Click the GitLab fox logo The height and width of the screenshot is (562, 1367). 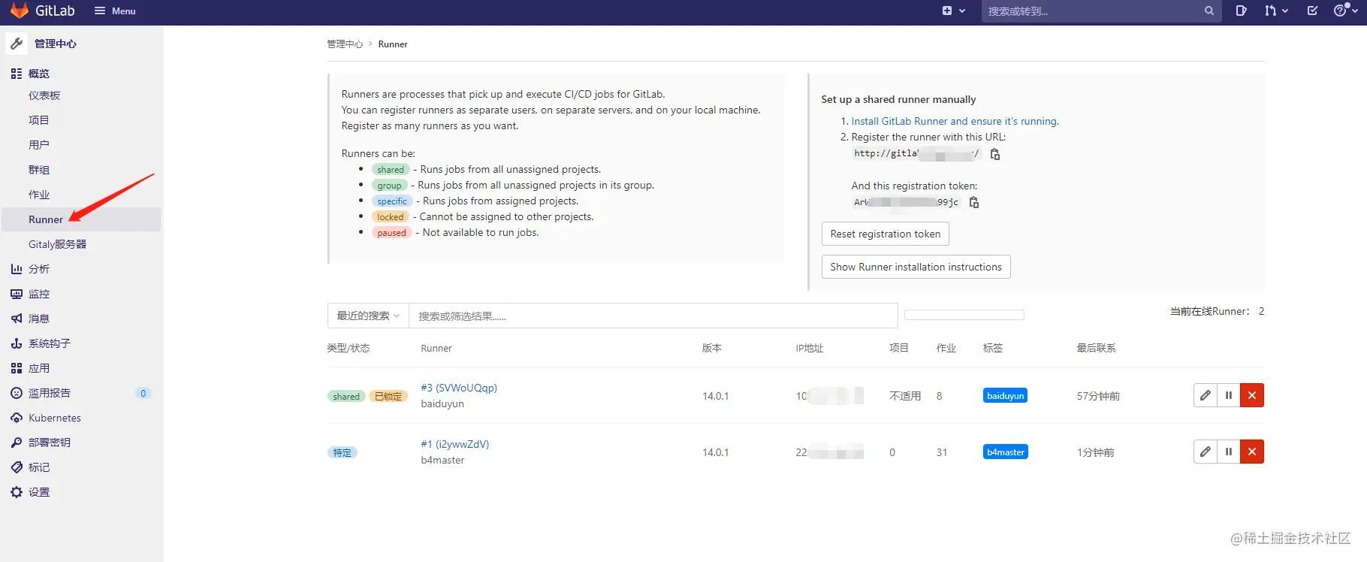(x=20, y=11)
